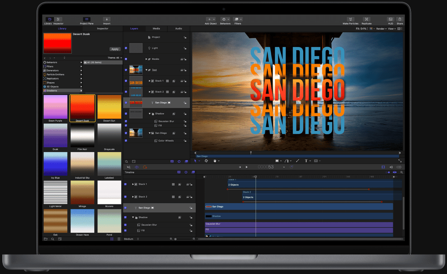
Task: Click the Replicate icon in the toolbar
Action: click(367, 19)
